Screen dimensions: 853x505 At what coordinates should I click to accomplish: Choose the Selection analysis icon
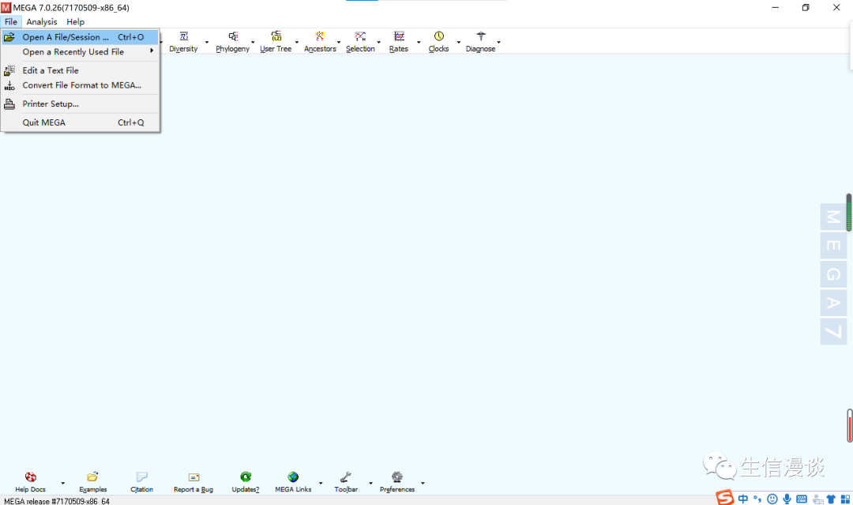coord(360,36)
